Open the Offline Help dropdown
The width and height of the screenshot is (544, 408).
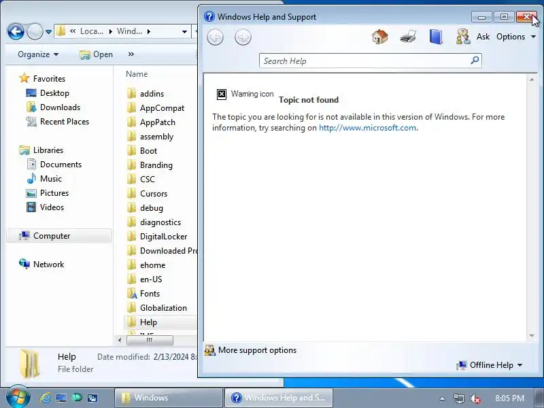coord(489,365)
